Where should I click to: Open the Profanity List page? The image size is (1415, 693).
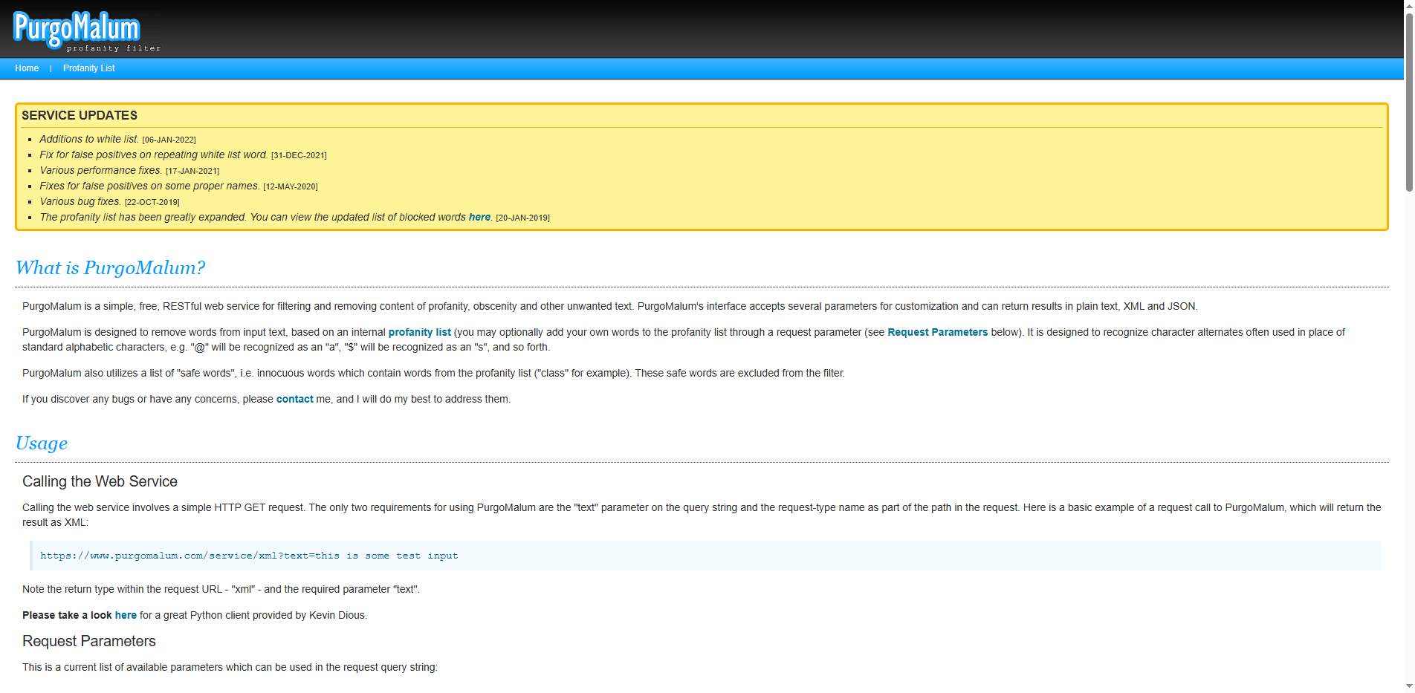[88, 68]
